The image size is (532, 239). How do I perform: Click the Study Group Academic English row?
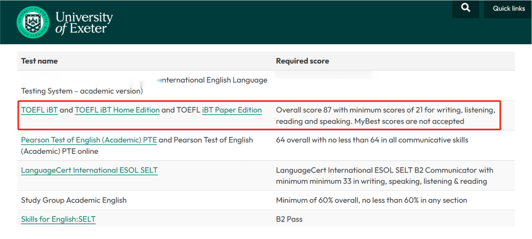coord(266,200)
